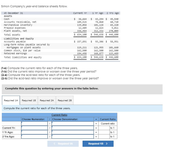Screen dimensions: 195x155
Task: Click the 1 Yr Ago row label in ratio table
Action: tap(8, 132)
